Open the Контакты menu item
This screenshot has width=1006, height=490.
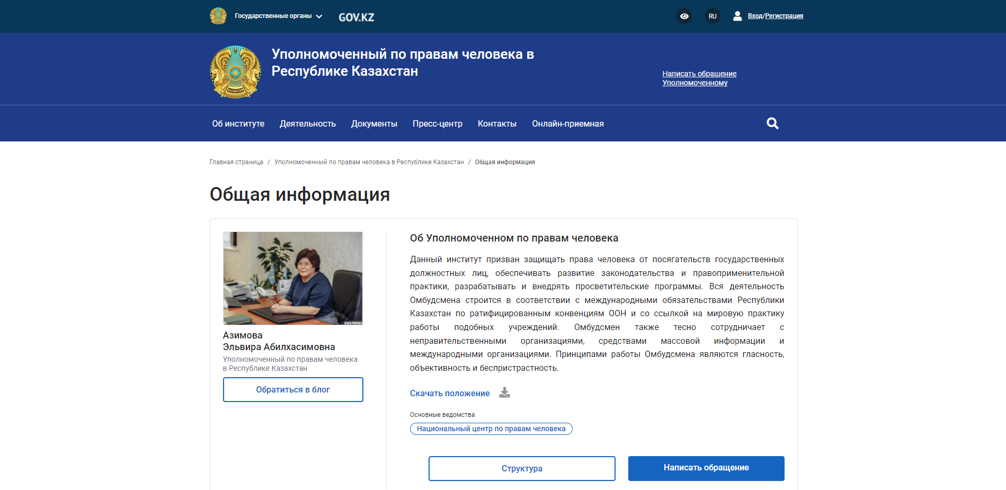497,123
